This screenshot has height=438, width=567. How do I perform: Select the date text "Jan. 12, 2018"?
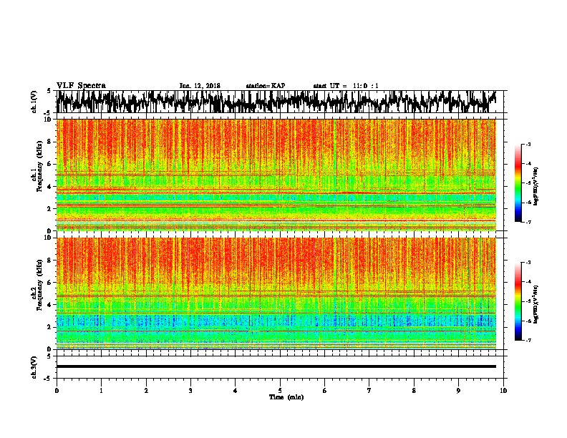(200, 86)
